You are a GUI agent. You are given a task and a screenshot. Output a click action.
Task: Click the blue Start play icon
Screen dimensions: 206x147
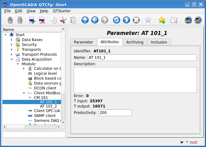[126, 20]
